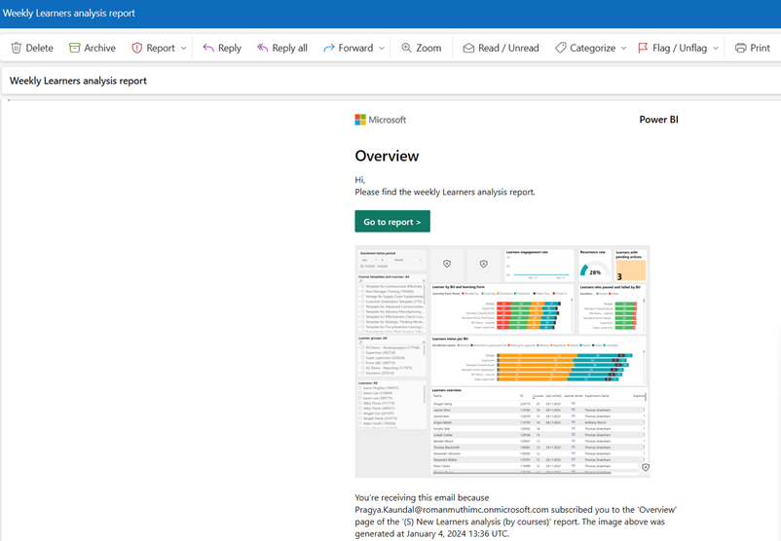781x541 pixels.
Task: Open the Zoom magnifier control
Action: [x=421, y=48]
